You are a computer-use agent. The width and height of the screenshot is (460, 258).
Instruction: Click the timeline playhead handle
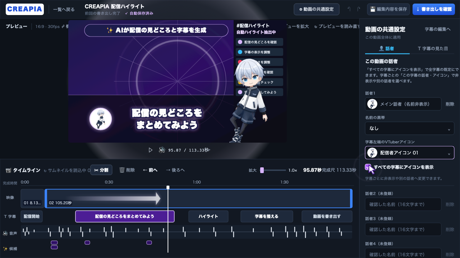click(x=168, y=187)
